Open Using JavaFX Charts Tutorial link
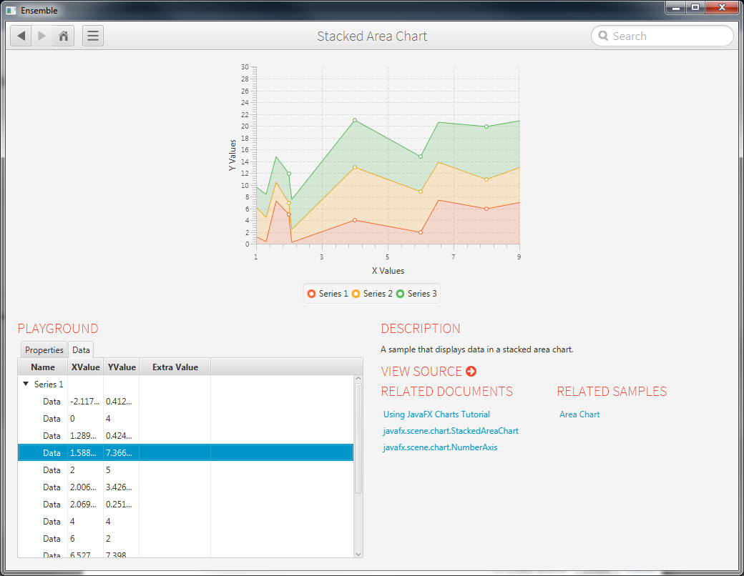The image size is (744, 576). (436, 414)
